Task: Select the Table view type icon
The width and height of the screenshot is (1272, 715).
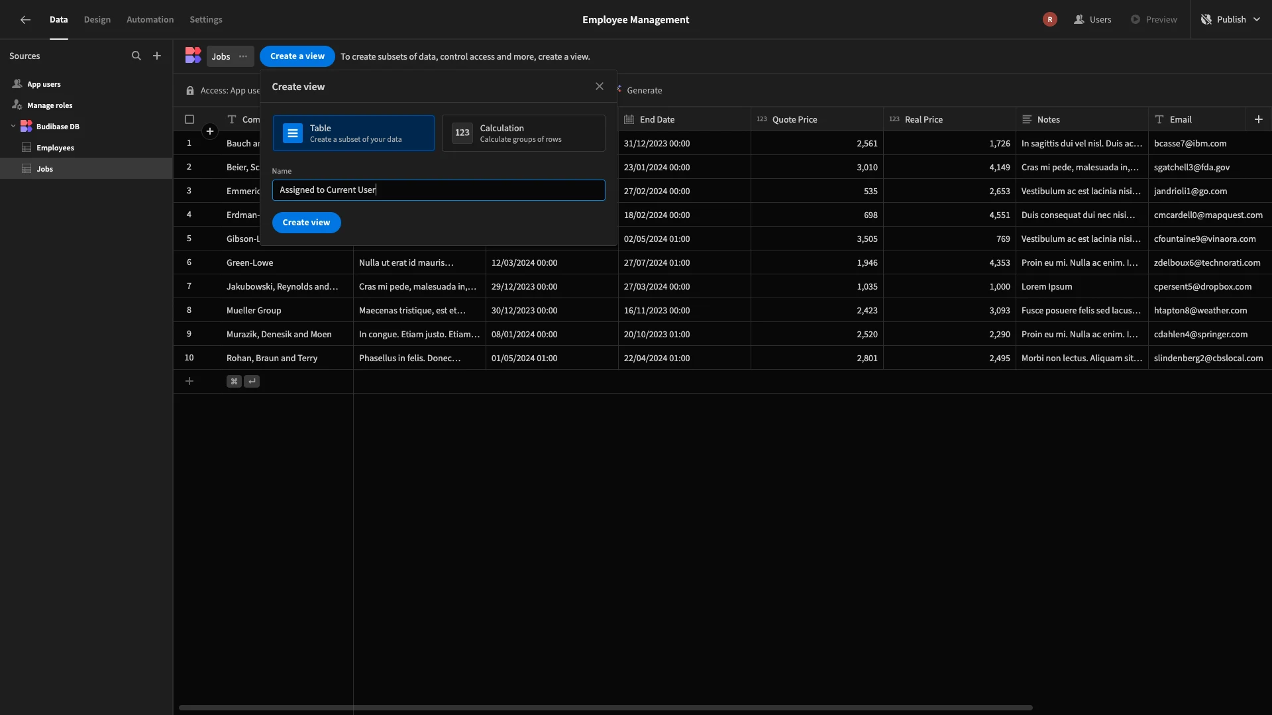Action: click(293, 133)
